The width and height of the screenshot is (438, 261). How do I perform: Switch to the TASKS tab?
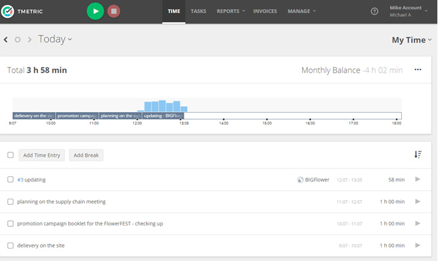click(x=198, y=11)
